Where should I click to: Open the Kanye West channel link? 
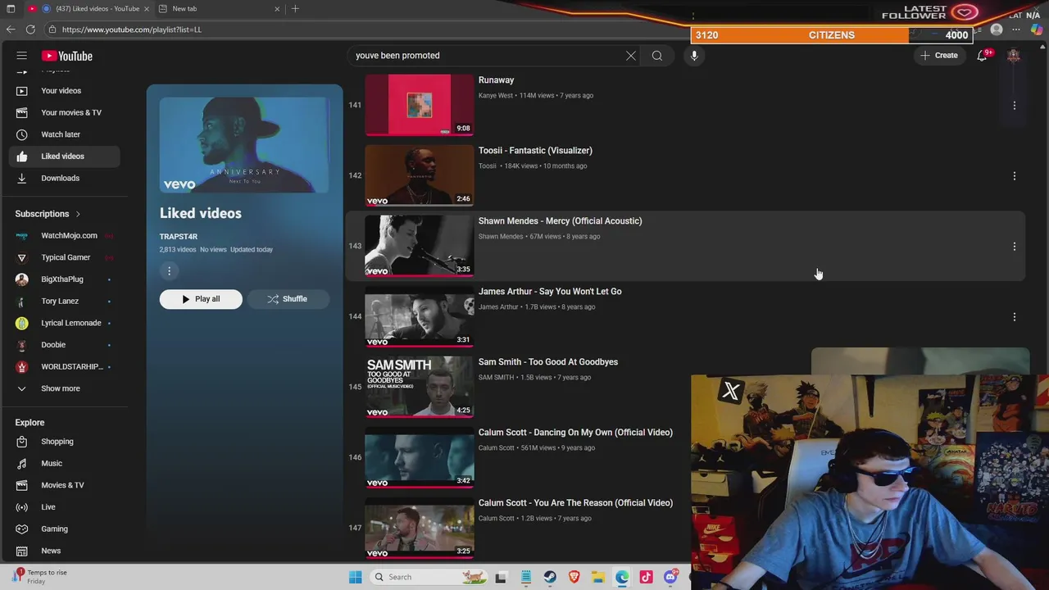[496, 96]
